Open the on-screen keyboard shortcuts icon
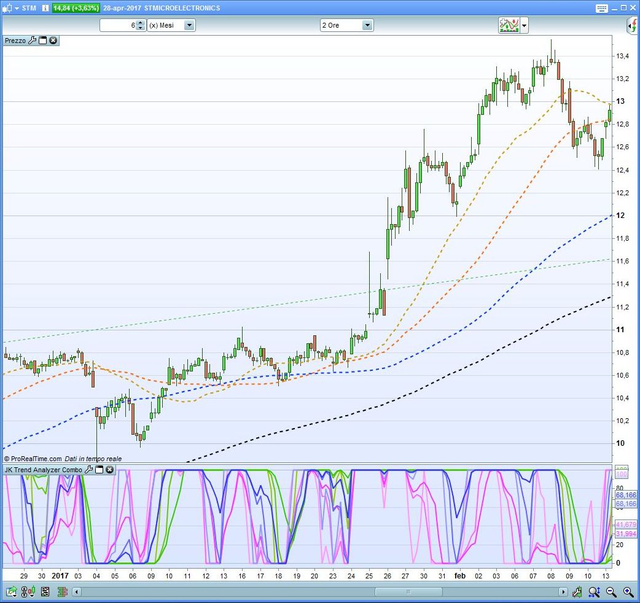 [x=602, y=8]
